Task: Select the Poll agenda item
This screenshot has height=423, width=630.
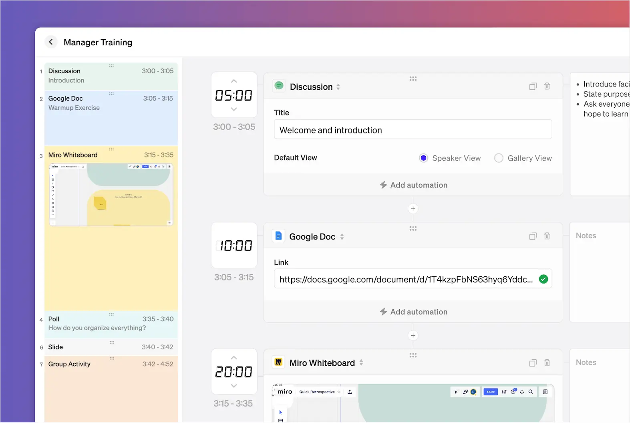Action: coord(111,324)
